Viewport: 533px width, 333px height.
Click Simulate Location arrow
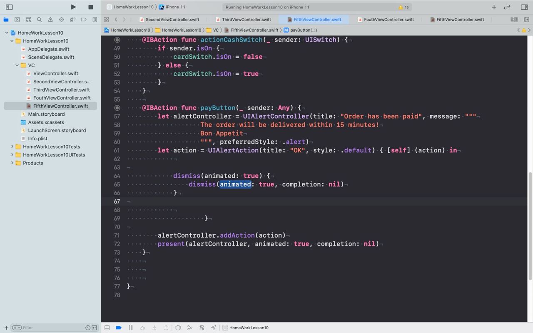214,328
